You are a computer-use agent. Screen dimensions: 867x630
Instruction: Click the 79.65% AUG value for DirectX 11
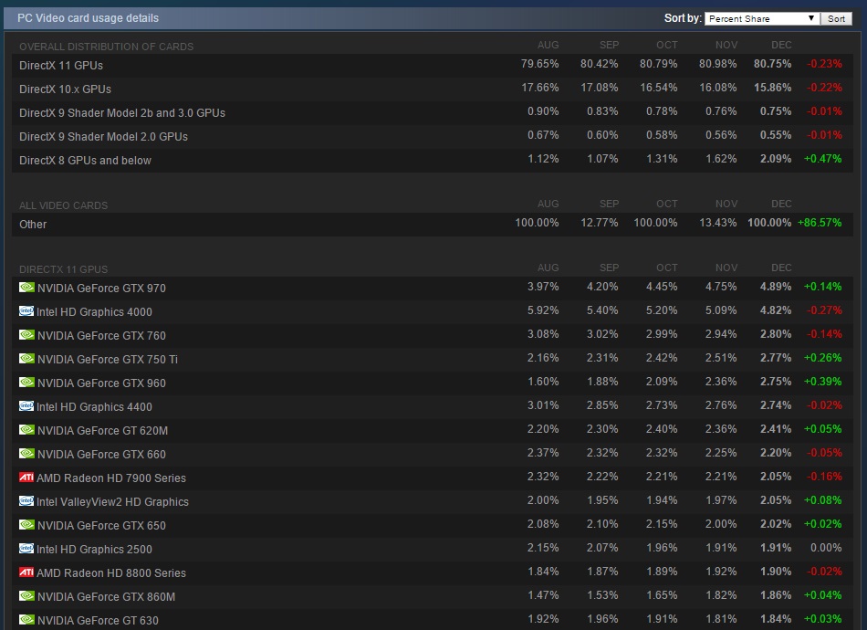(x=539, y=64)
